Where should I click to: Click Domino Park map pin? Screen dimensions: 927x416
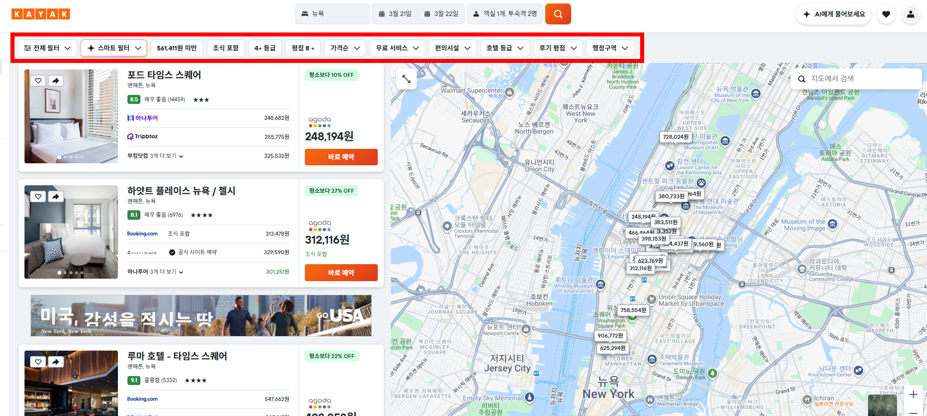(713, 373)
